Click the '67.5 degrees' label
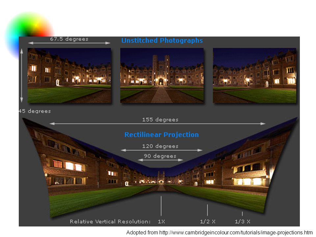The width and height of the screenshot is (316, 237). 69,39
